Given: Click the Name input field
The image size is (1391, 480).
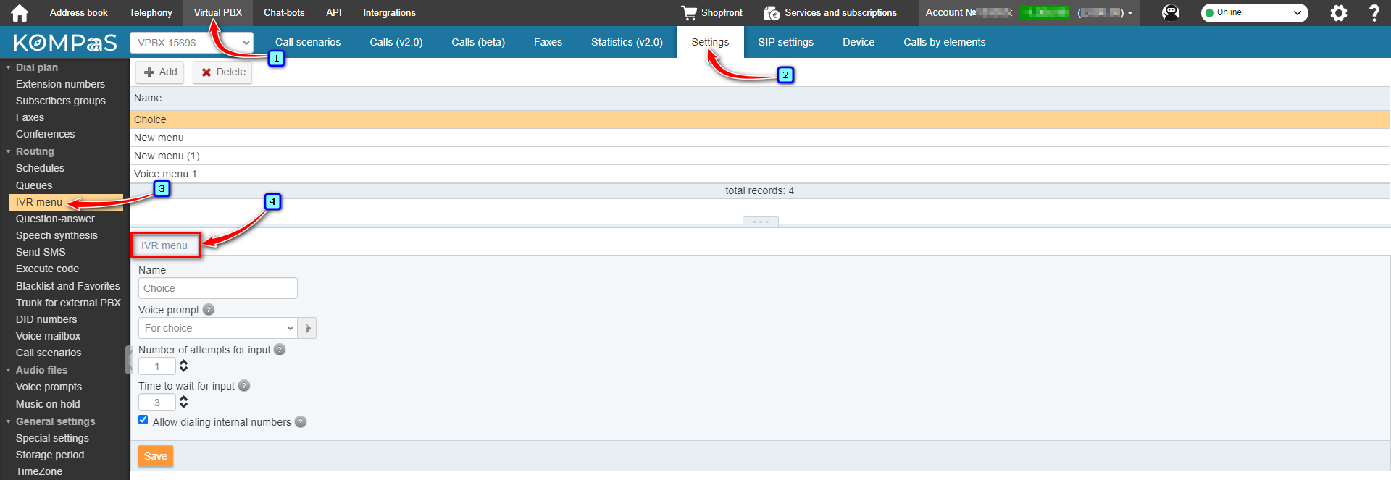Looking at the screenshot, I should click(218, 288).
